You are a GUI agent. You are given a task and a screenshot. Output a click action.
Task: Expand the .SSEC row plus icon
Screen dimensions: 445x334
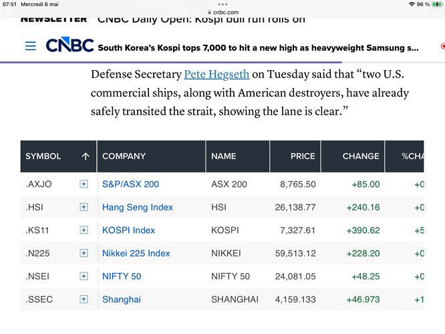click(x=84, y=299)
